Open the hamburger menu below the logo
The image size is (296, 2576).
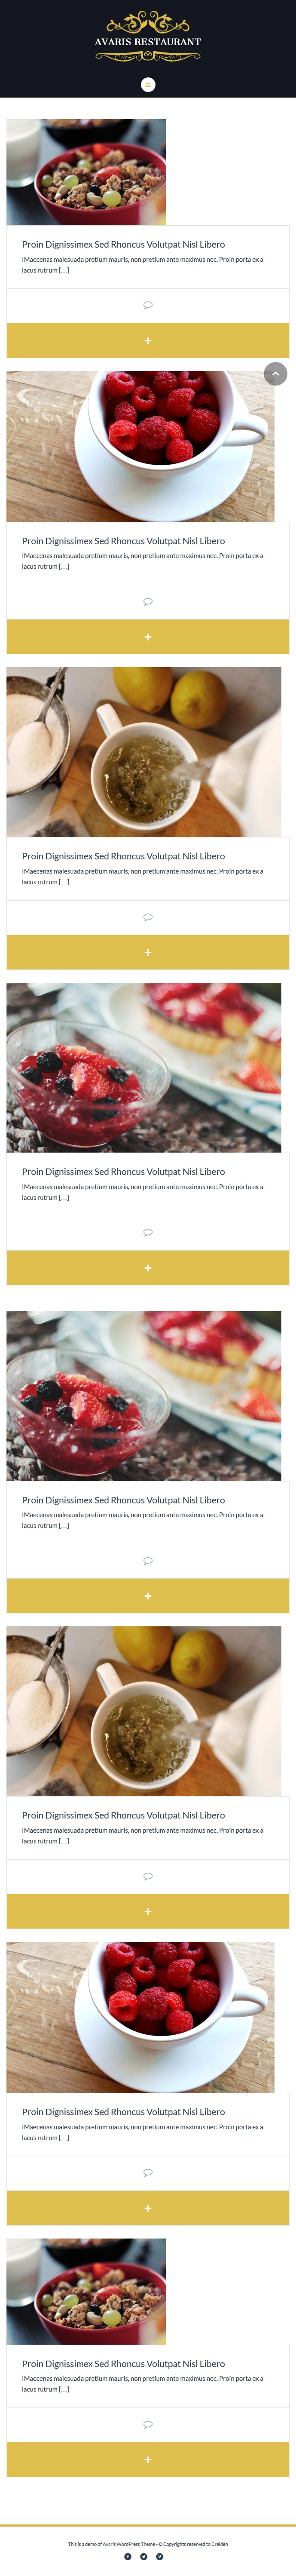148,85
